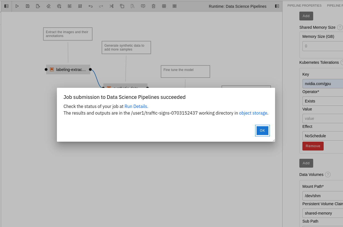
Task: Open the Run Details link
Action: click(x=136, y=106)
